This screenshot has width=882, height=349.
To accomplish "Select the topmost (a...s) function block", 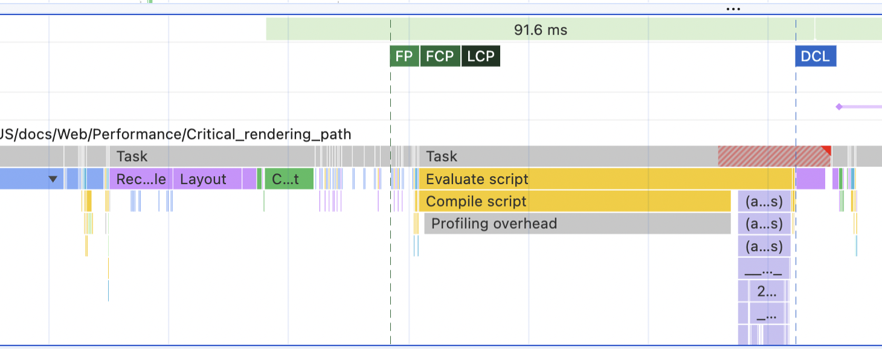I will [764, 202].
